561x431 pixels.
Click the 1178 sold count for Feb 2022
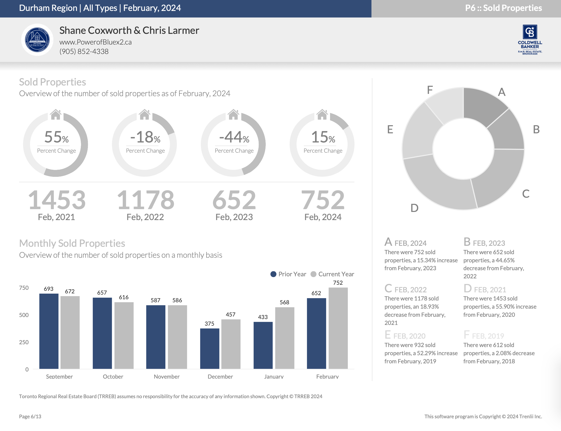pyautogui.click(x=145, y=199)
